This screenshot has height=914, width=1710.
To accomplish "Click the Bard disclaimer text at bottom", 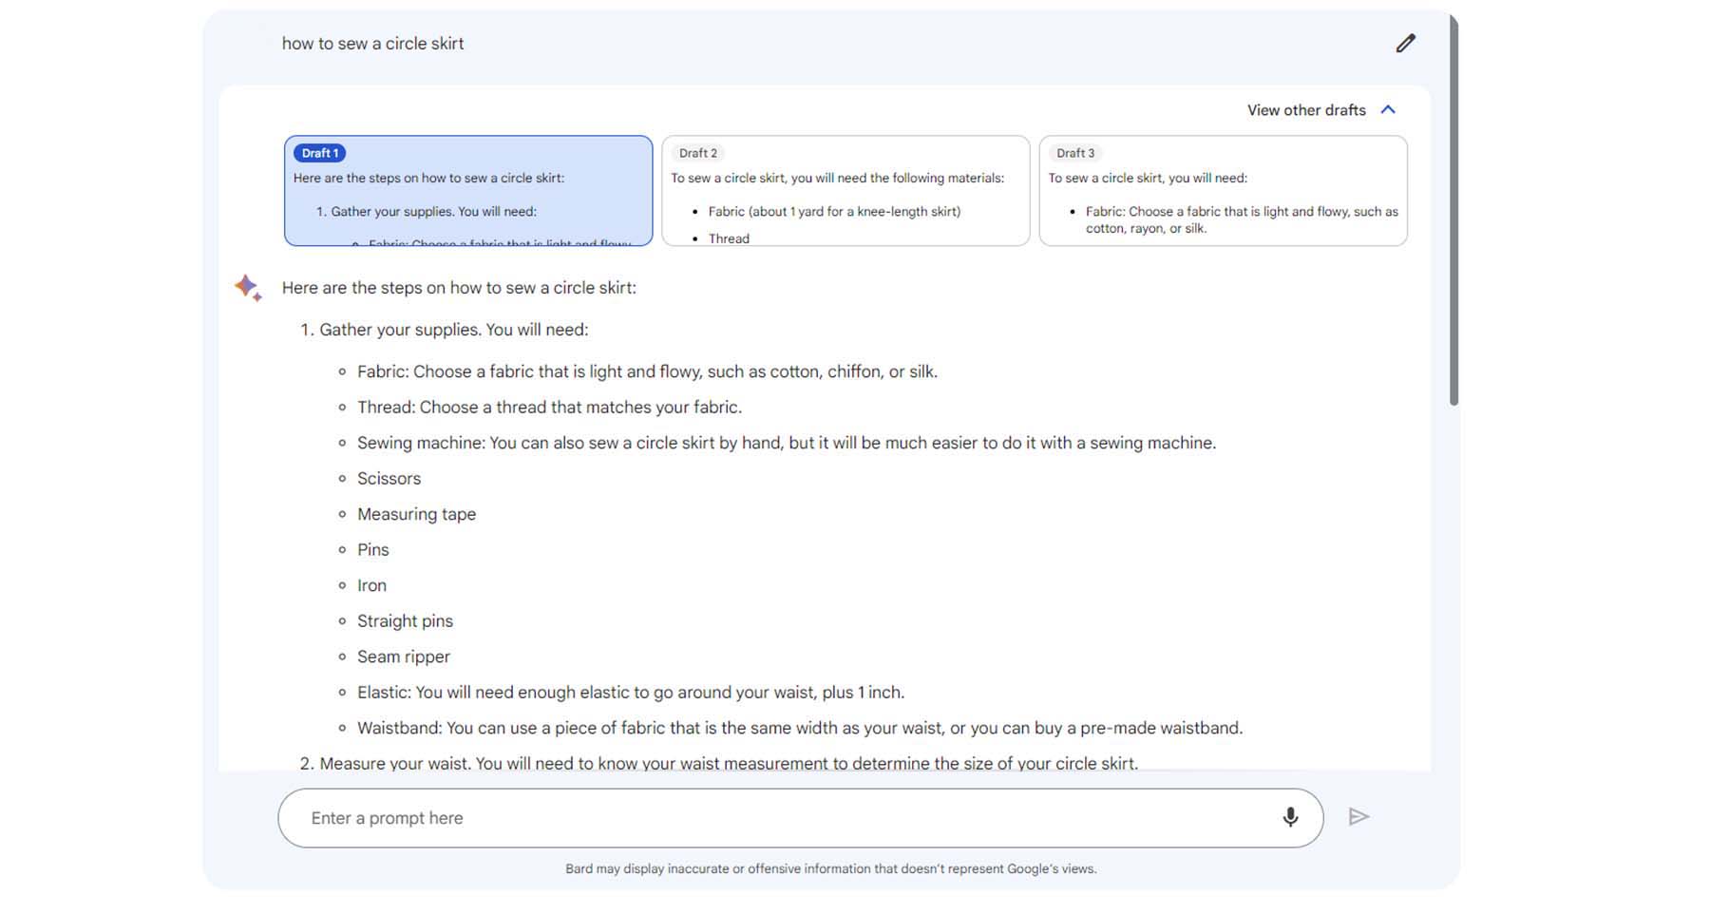I will coord(830,868).
